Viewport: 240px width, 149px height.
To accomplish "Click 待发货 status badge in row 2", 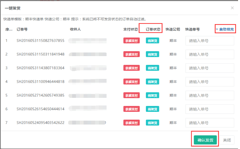I will [152, 54].
